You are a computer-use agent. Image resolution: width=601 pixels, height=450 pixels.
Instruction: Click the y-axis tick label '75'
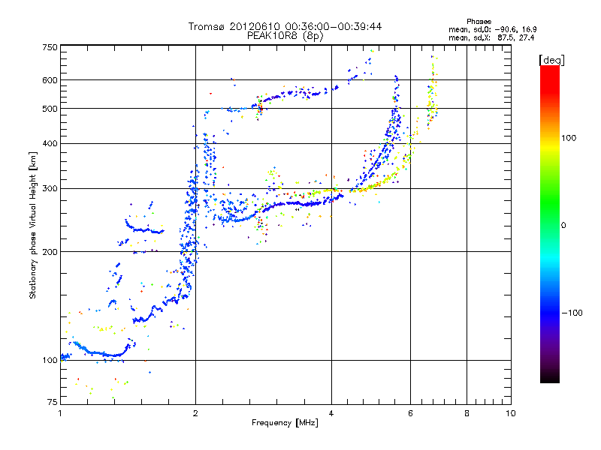(x=52, y=402)
